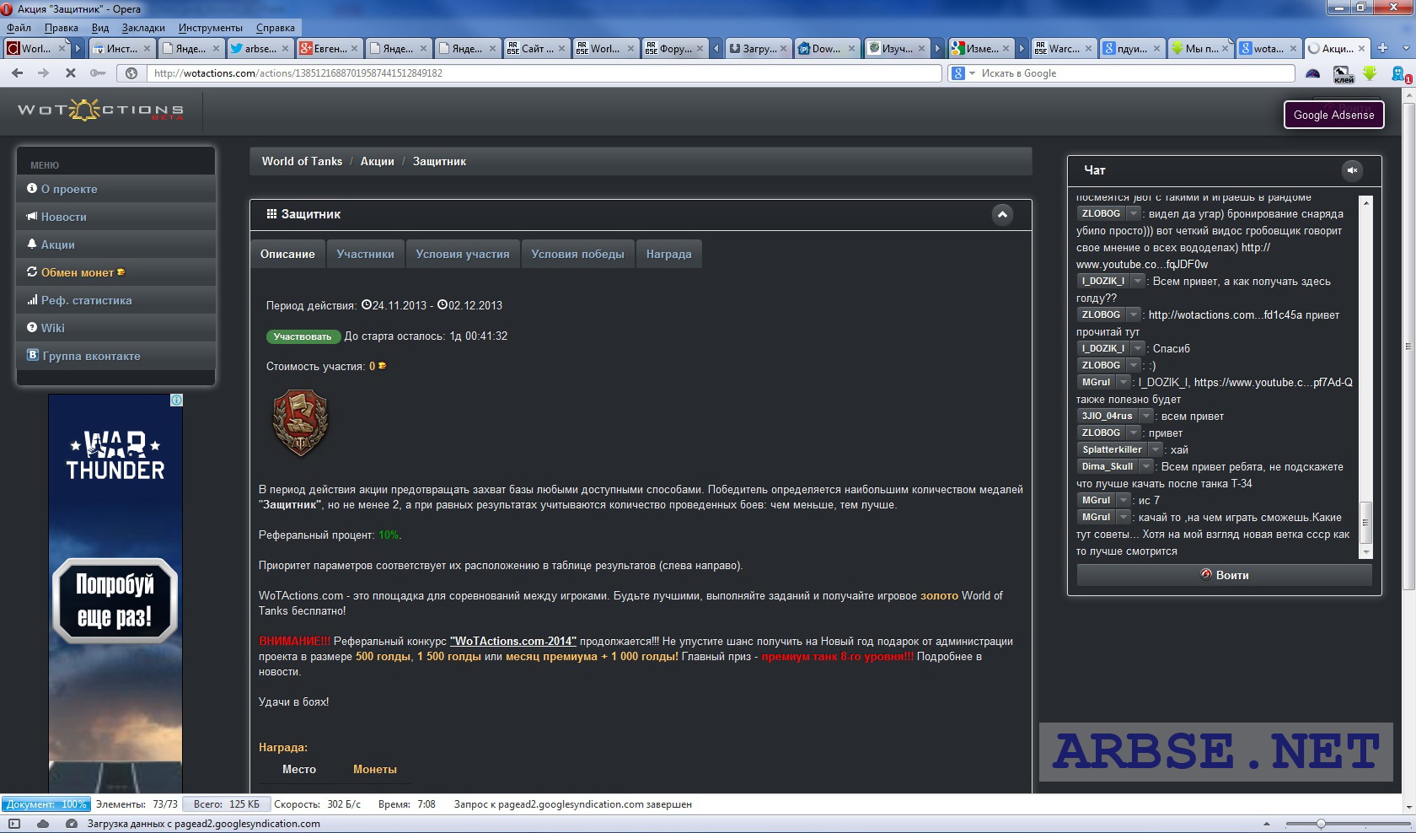The width and height of the screenshot is (1416, 833).
Task: Open a new browser tab
Action: click(x=1382, y=48)
